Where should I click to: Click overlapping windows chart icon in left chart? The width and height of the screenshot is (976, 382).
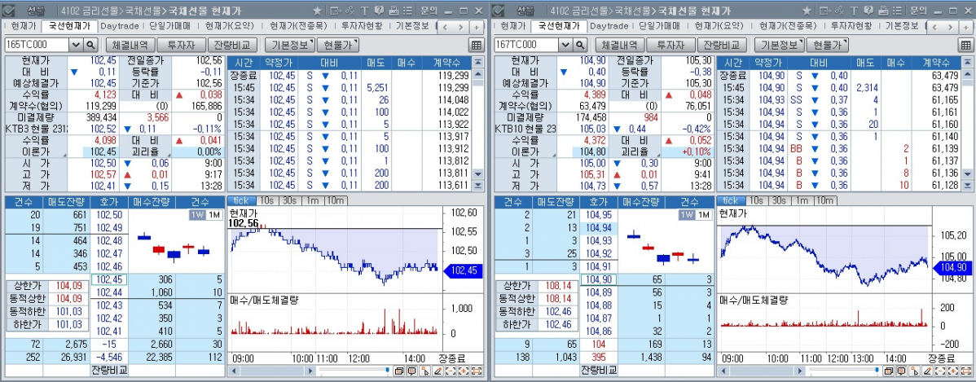pyautogui.click(x=399, y=371)
